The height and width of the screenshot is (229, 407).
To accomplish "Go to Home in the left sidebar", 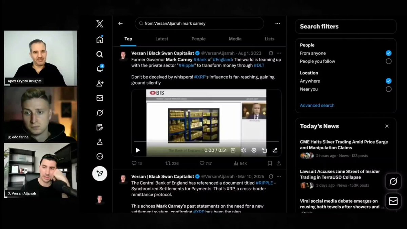I will coord(100,39).
